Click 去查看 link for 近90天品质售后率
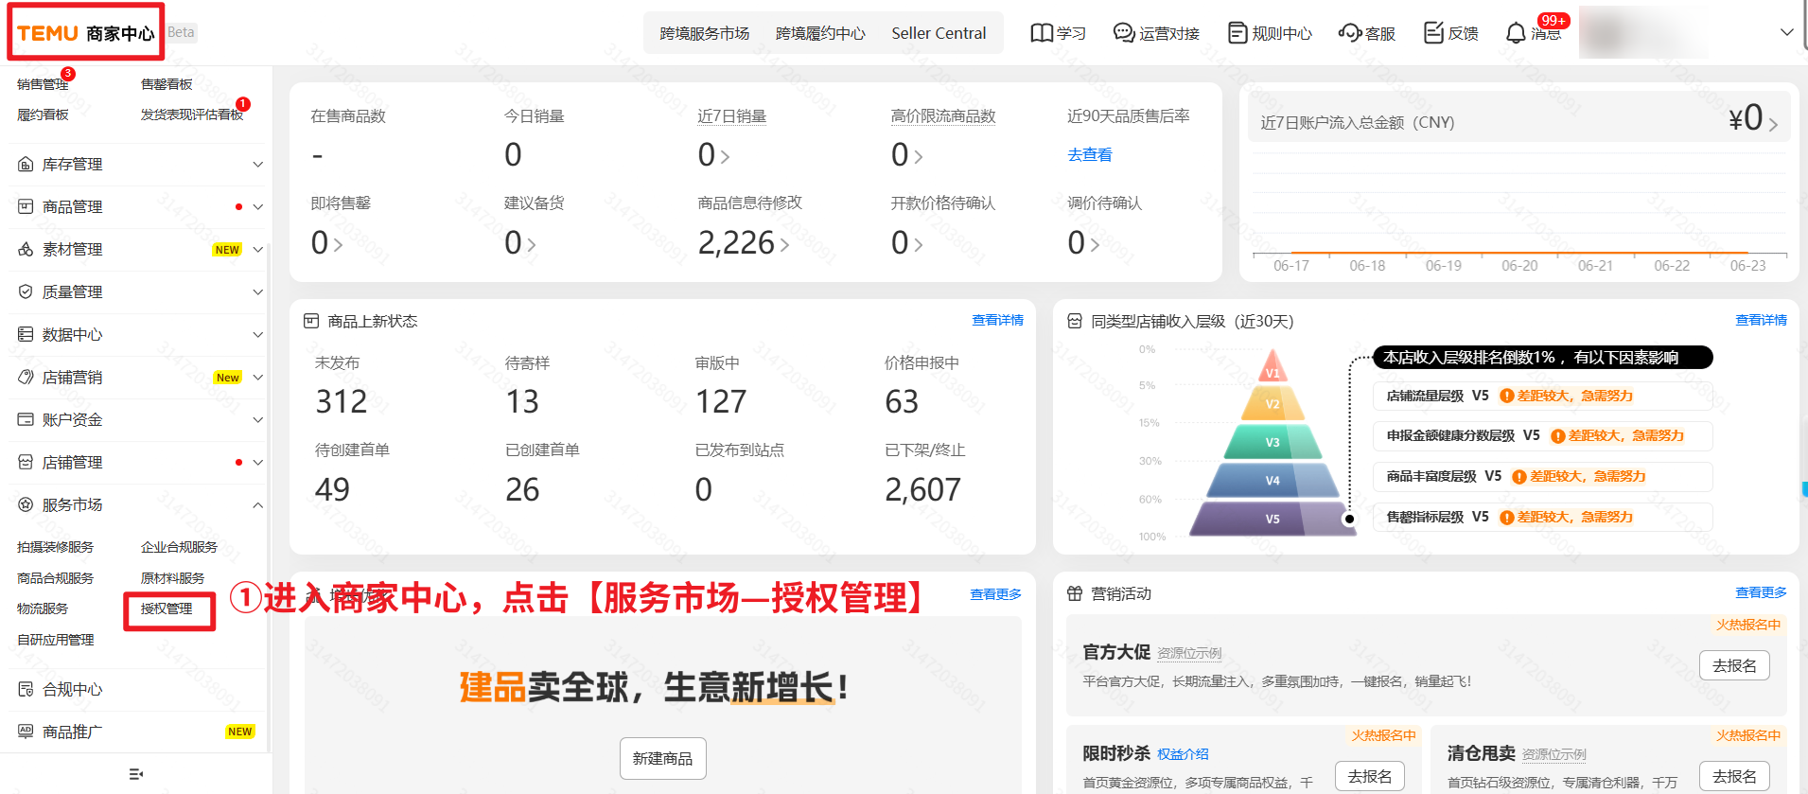1808x794 pixels. click(x=1090, y=154)
